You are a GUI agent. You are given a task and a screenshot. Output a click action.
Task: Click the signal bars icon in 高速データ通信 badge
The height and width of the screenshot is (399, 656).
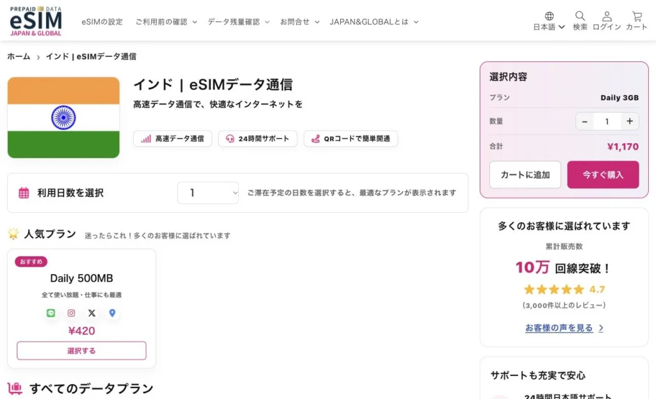(145, 139)
